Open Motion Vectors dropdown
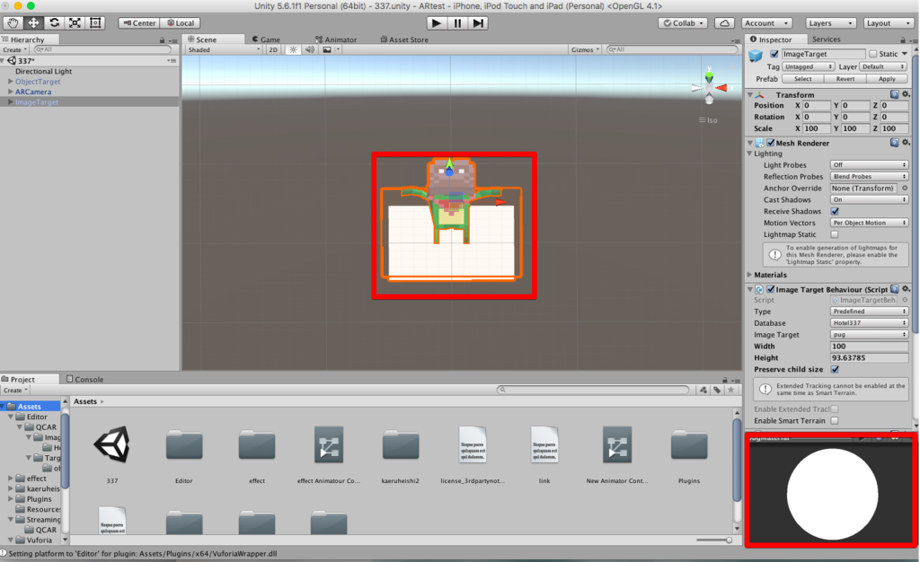This screenshot has height=562, width=920. coord(869,223)
